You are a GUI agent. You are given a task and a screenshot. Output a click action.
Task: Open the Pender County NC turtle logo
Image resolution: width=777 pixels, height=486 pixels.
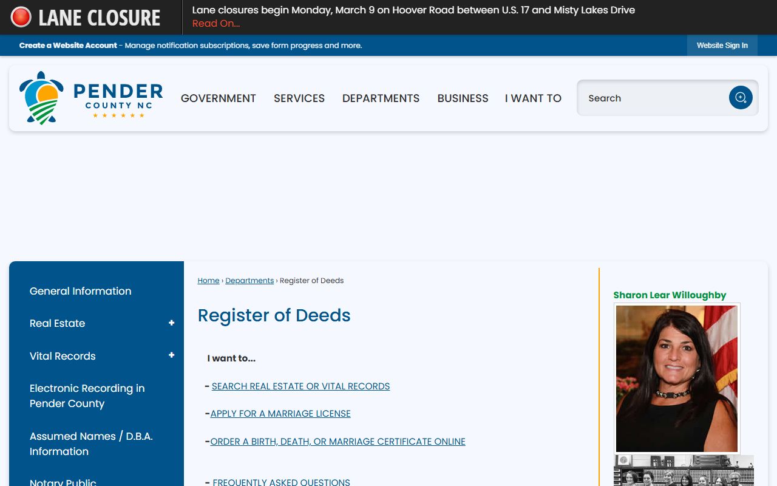[x=91, y=98]
